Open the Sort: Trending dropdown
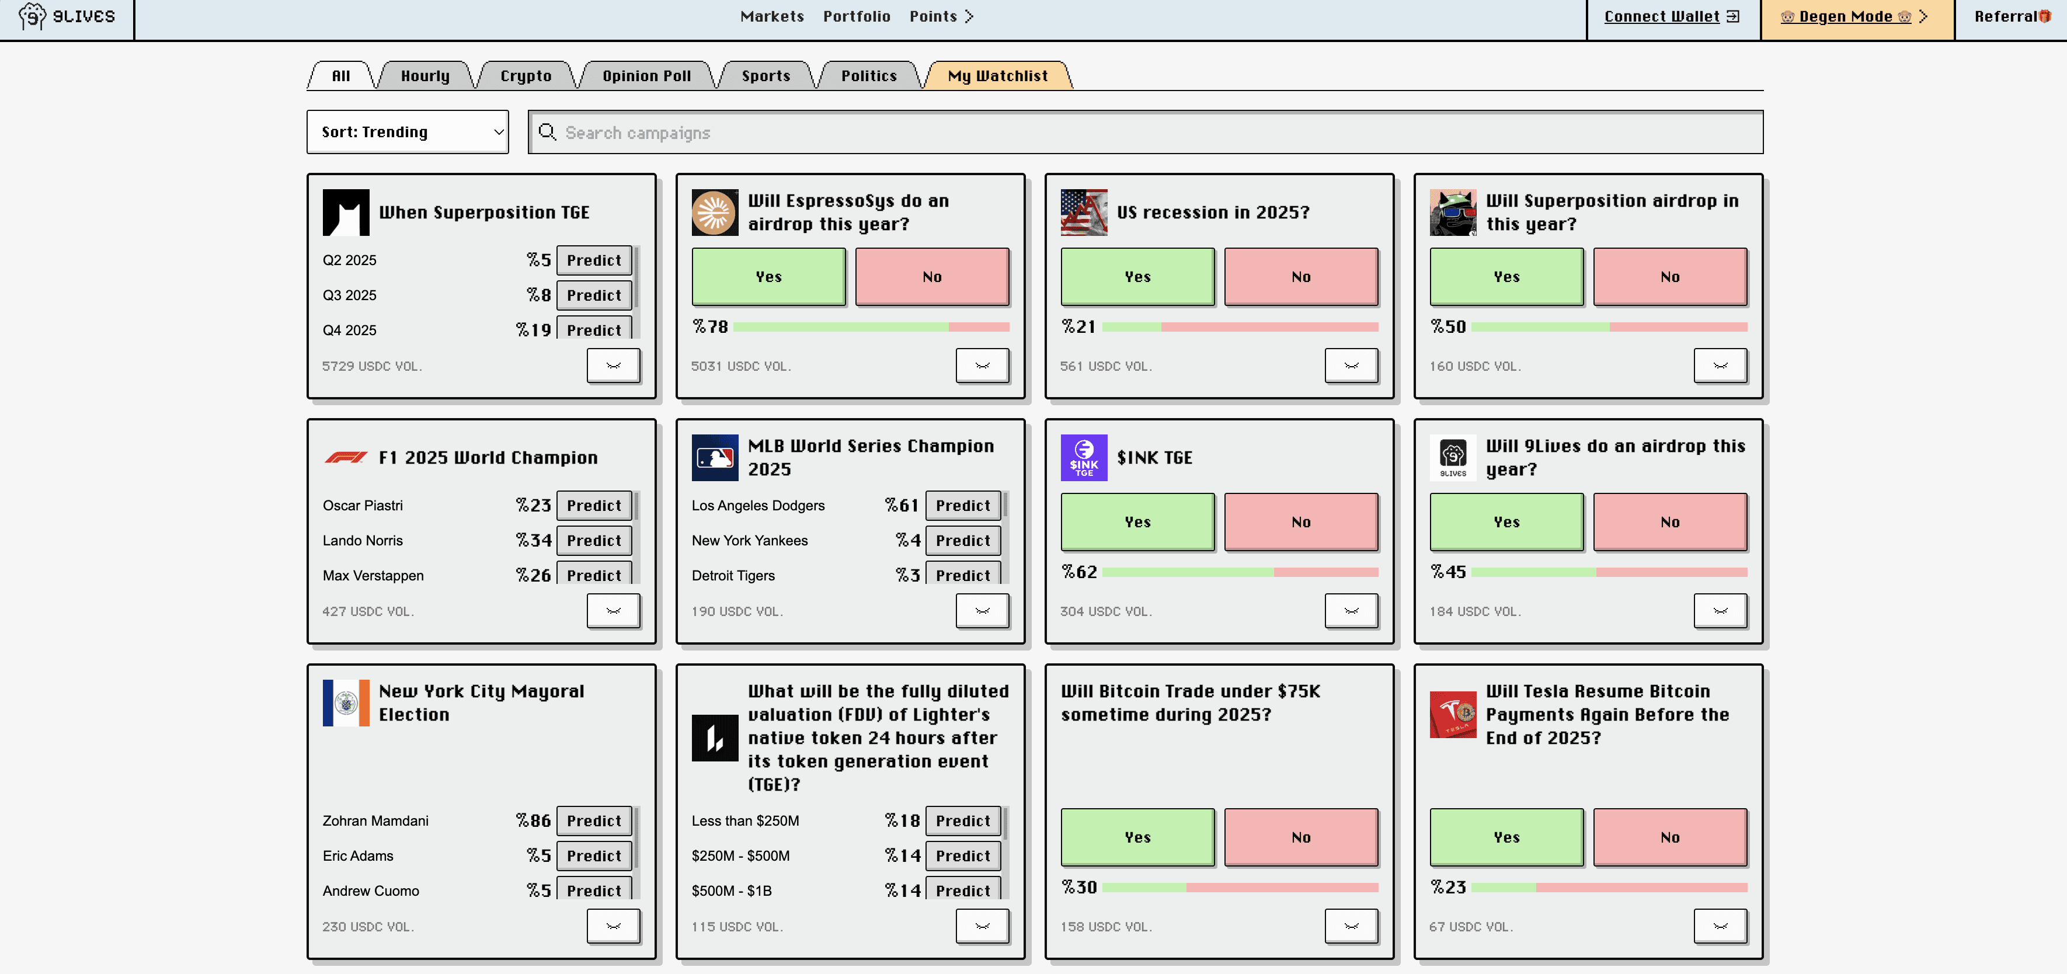The height and width of the screenshot is (974, 2067). tap(408, 131)
